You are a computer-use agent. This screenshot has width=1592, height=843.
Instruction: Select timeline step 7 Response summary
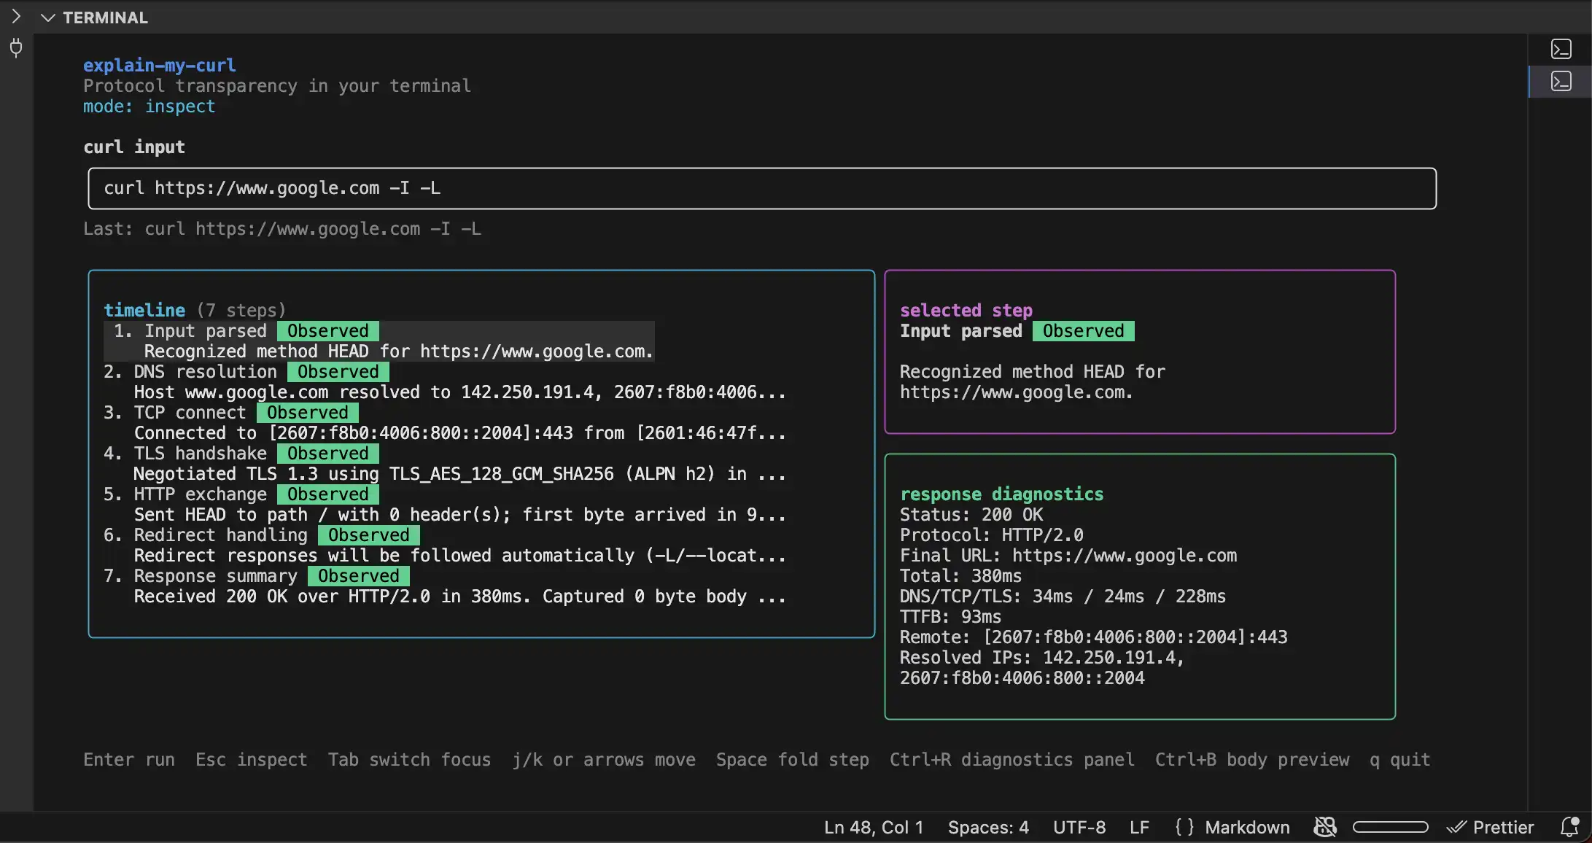215,576
